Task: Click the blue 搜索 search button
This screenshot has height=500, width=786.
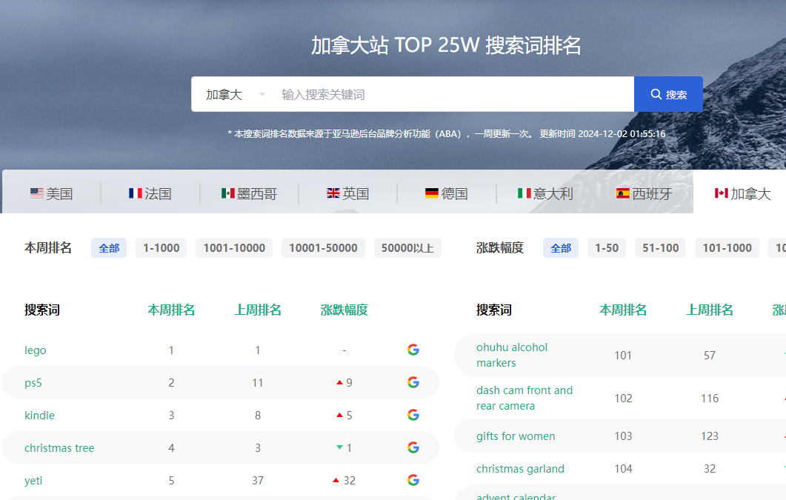Action: 668,94
